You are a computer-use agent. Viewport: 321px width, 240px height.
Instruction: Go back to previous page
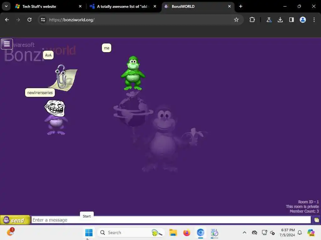(7, 20)
